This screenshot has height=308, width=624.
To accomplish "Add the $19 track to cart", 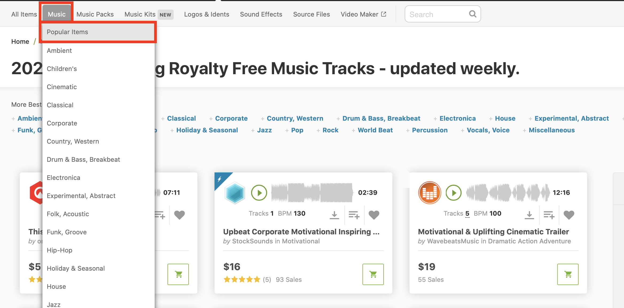I will pos(568,274).
